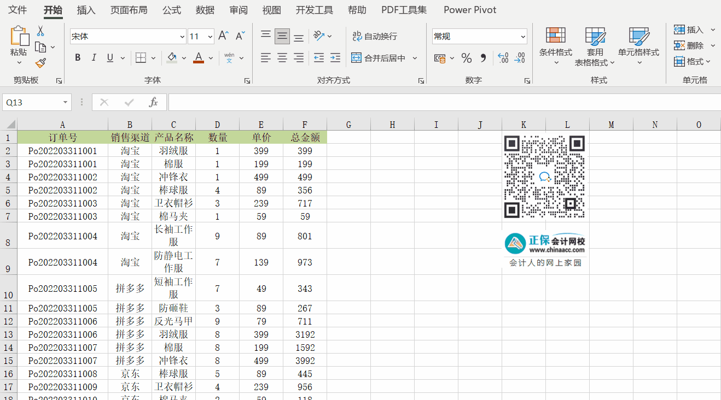Click the Insert Function fx icon
721x400 pixels.
154,102
